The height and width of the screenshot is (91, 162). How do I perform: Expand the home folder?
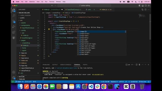point(24,48)
